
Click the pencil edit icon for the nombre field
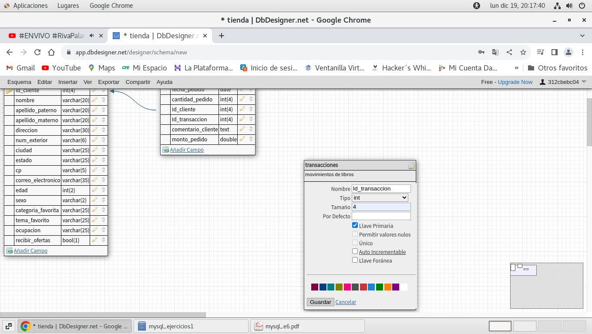(95, 100)
